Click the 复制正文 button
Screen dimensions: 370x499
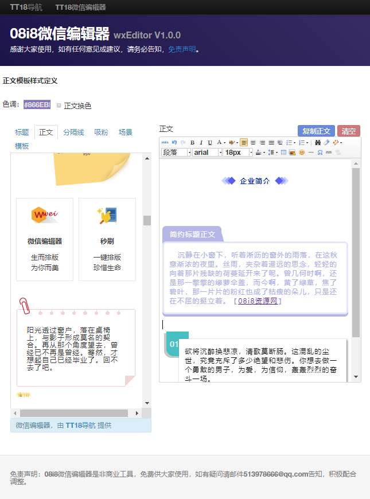click(x=316, y=131)
